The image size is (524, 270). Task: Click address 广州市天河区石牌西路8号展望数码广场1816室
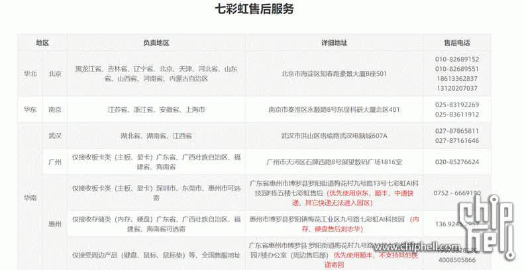(x=334, y=162)
